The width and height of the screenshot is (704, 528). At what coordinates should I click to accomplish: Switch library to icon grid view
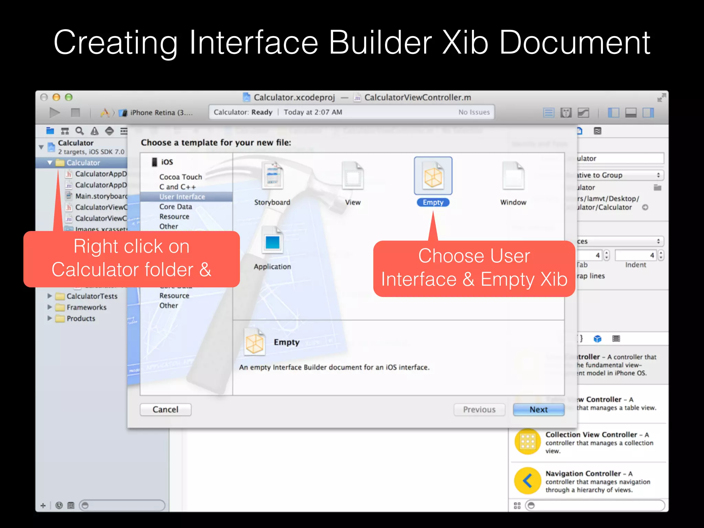coord(517,505)
